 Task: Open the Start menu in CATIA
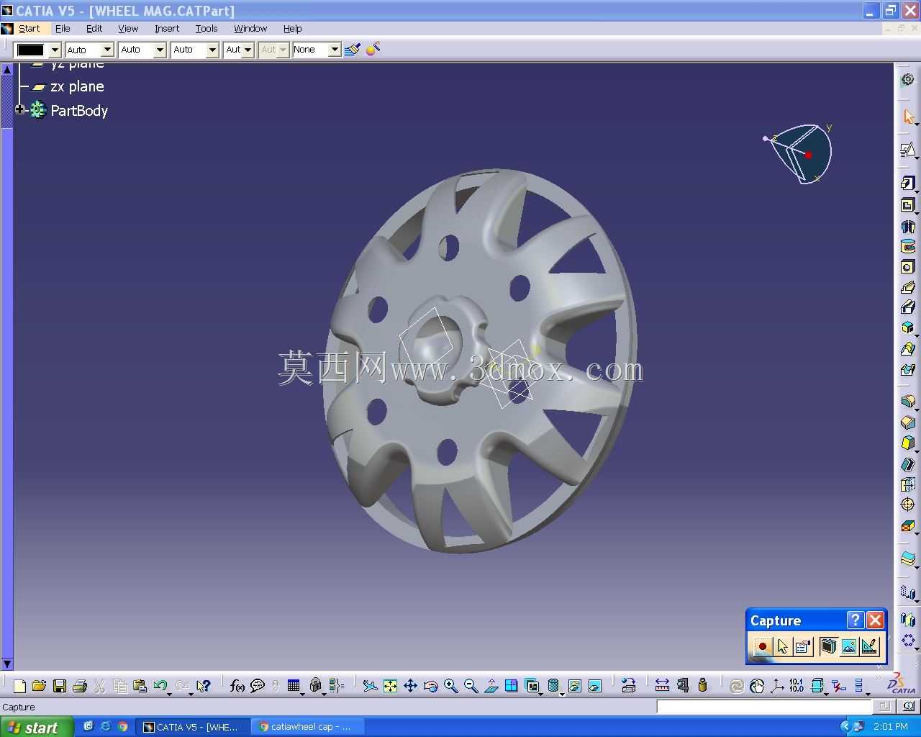tap(29, 29)
